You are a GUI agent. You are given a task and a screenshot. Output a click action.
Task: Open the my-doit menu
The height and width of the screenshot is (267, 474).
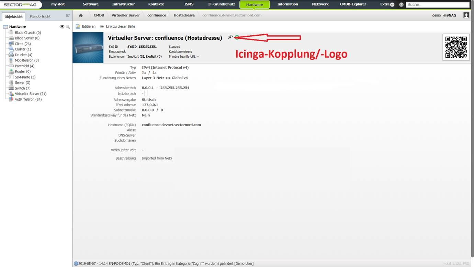pos(58,4)
